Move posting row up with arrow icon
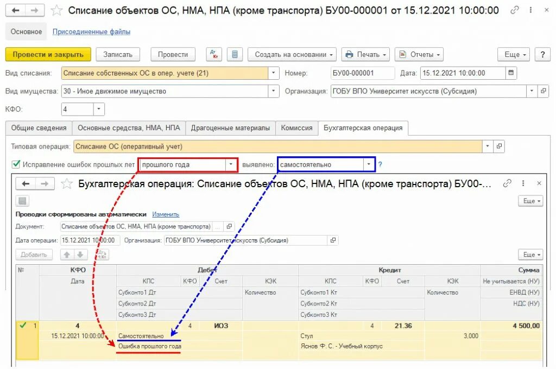This screenshot has height=369, width=556. [x=67, y=255]
